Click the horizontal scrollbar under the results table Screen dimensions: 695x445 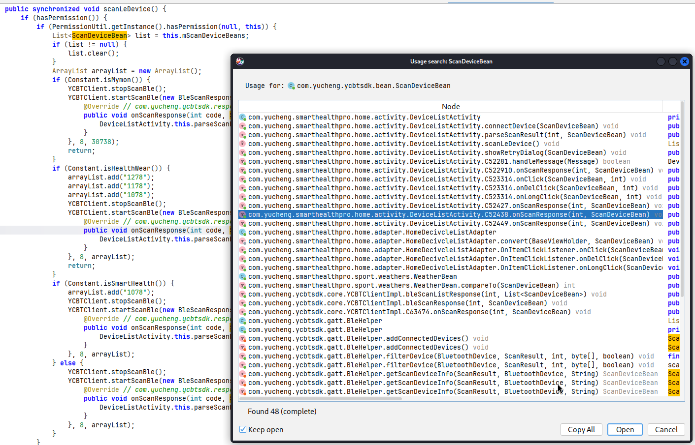coord(320,399)
